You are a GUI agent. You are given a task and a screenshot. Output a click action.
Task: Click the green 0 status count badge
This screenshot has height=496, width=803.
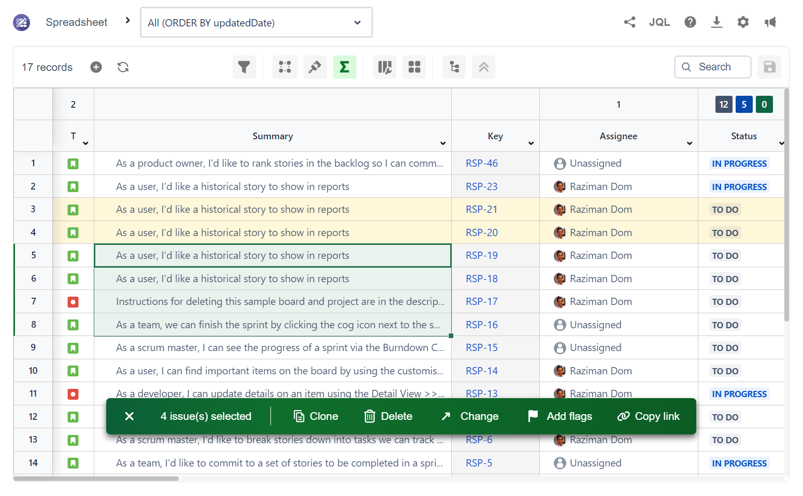click(764, 105)
